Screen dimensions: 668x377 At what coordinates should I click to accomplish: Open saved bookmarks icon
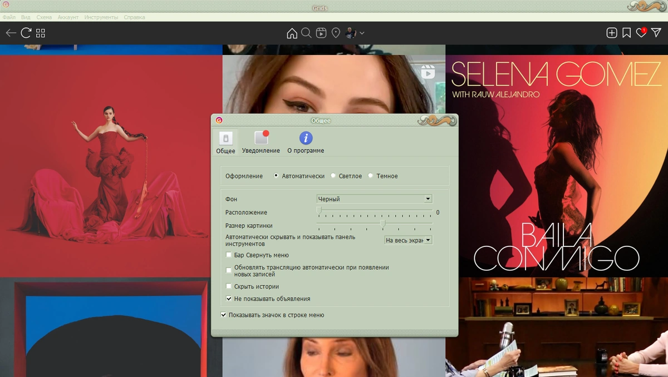click(x=626, y=33)
